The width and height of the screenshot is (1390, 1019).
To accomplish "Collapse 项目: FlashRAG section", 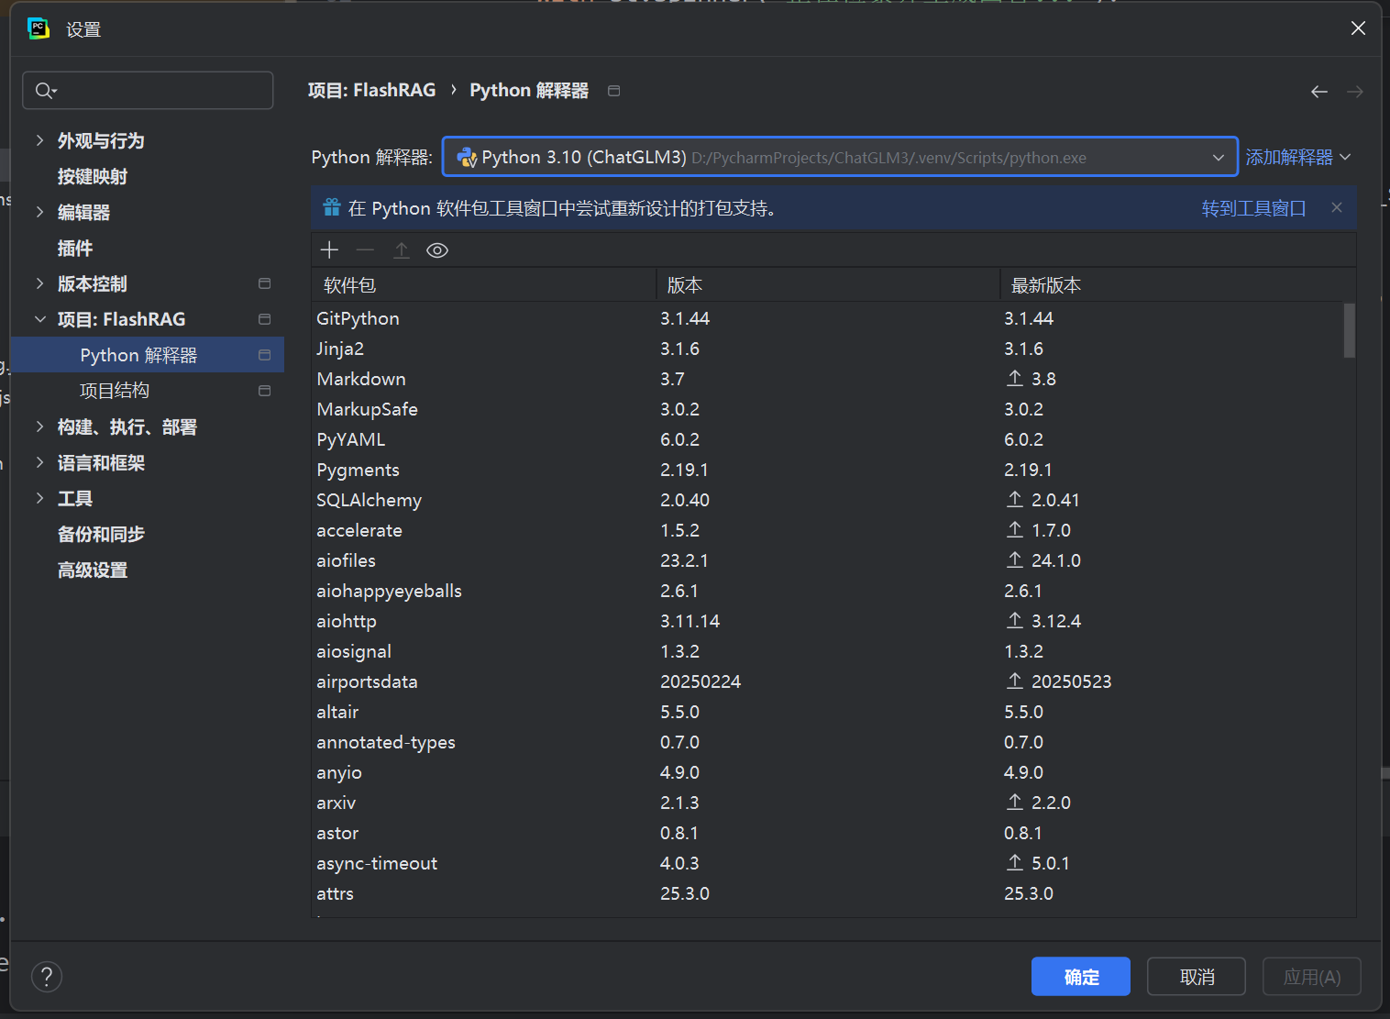I will 39,319.
